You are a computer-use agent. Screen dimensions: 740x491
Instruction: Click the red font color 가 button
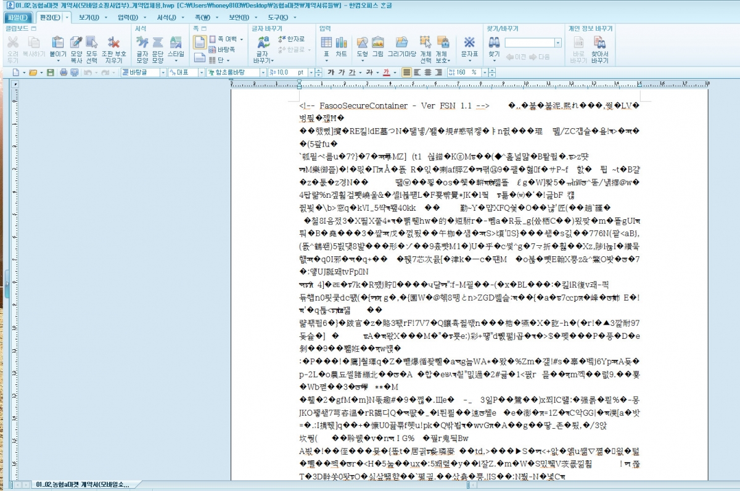coord(386,73)
